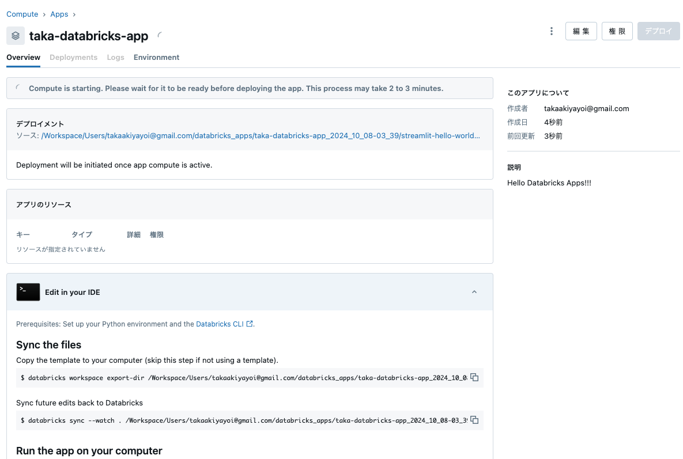Open the external link icon after Databricks CLI

coord(250,324)
